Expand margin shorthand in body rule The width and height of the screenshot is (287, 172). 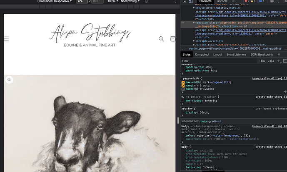tap(198, 164)
